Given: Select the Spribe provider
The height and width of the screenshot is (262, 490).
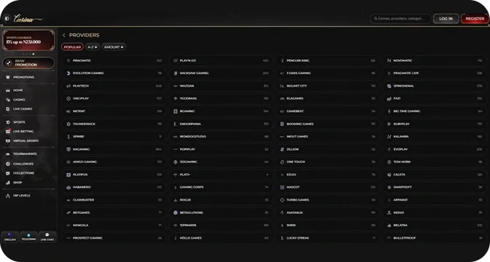Looking at the screenshot, I should [114, 137].
